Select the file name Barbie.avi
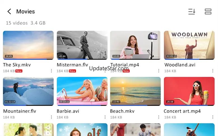This screenshot has width=218, height=136. tap(68, 111)
